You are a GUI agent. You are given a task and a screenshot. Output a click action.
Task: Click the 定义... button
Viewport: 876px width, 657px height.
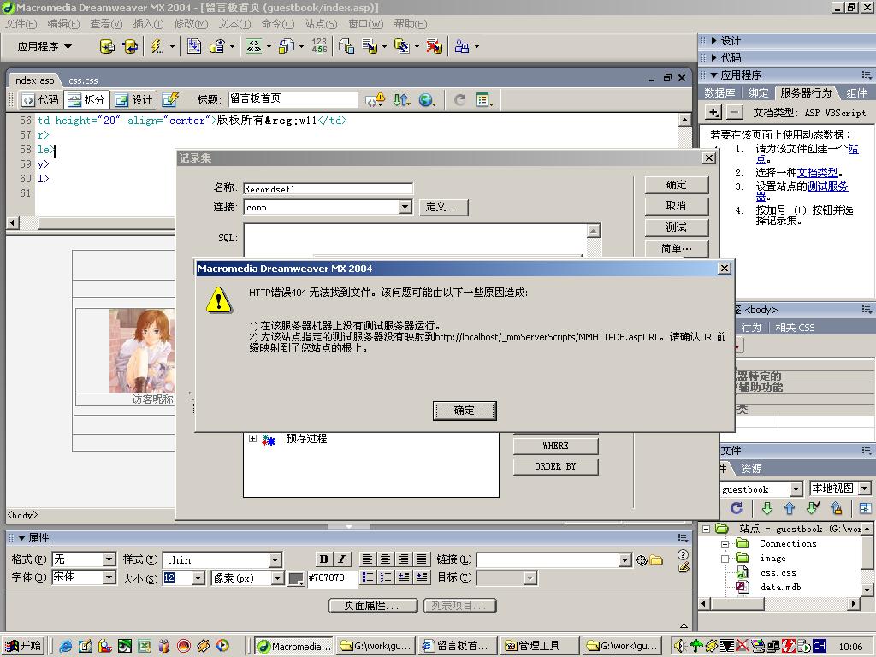[442, 207]
